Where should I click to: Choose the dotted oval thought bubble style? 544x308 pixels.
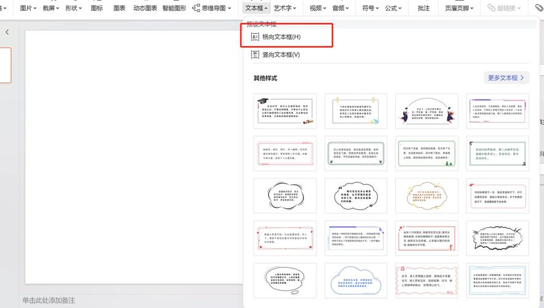coord(285,280)
